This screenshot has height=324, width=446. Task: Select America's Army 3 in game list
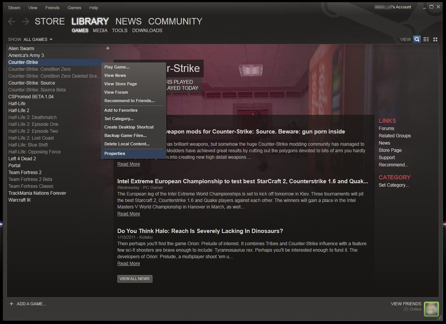point(26,55)
